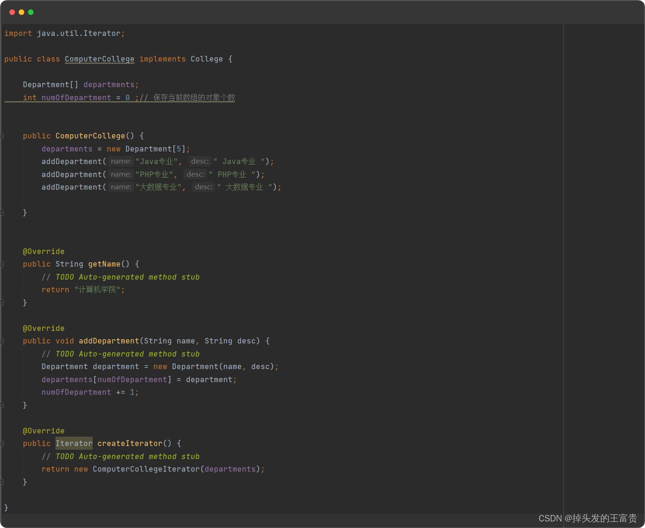The width and height of the screenshot is (645, 528).
Task: Click 'java.util.Iterator' in the import statement
Action: coord(79,34)
